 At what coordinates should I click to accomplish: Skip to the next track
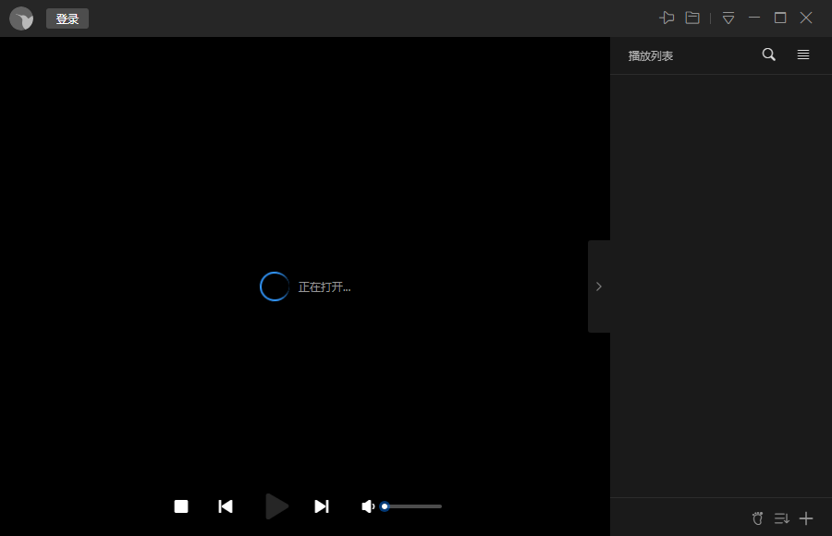point(322,506)
